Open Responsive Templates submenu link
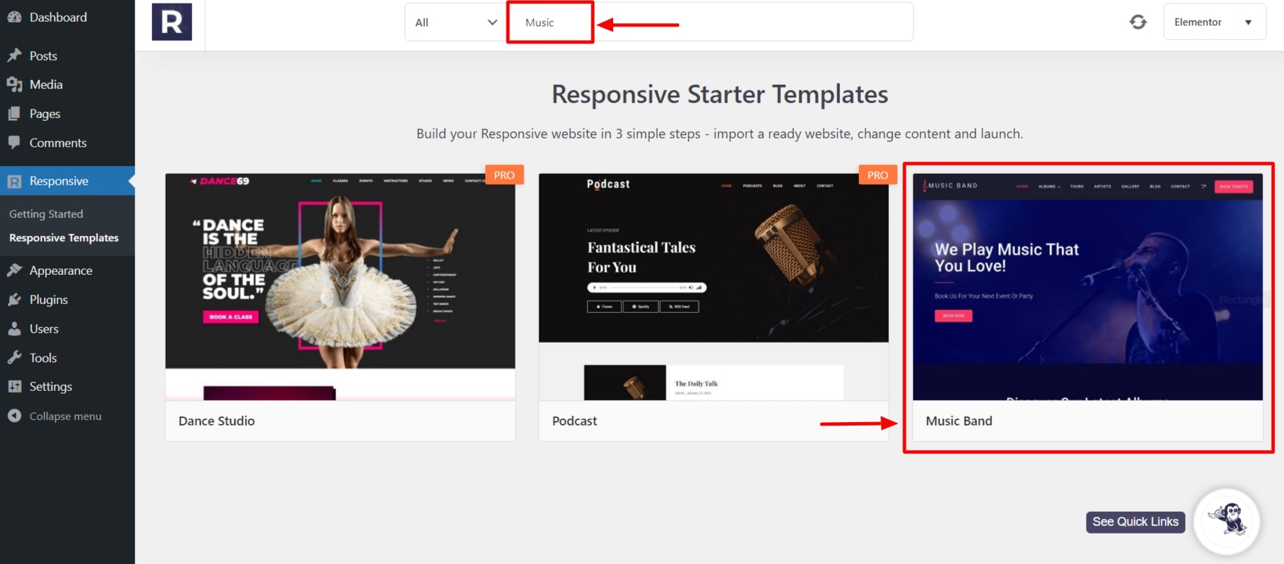Viewport: 1284px width, 564px height. (64, 238)
